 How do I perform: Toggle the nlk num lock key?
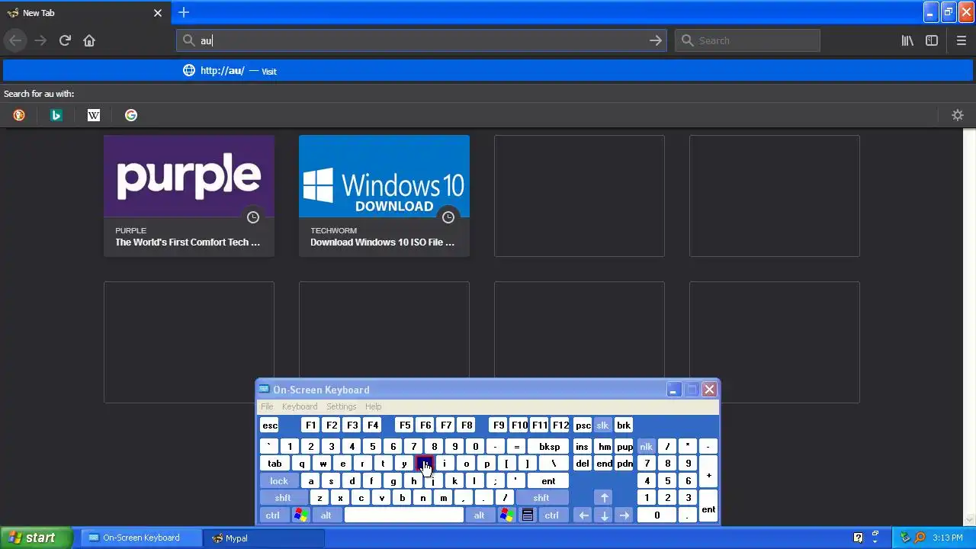click(x=647, y=447)
